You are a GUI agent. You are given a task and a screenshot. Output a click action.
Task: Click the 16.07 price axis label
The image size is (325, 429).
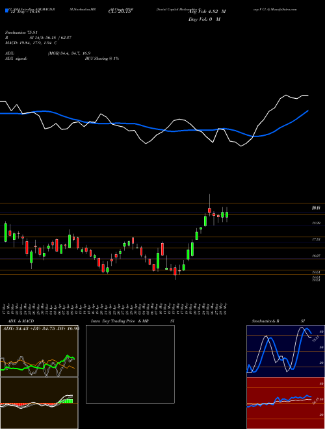pos(316,255)
